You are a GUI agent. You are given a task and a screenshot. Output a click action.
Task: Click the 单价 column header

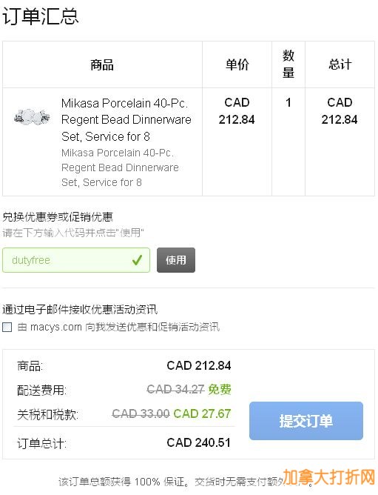(x=237, y=64)
